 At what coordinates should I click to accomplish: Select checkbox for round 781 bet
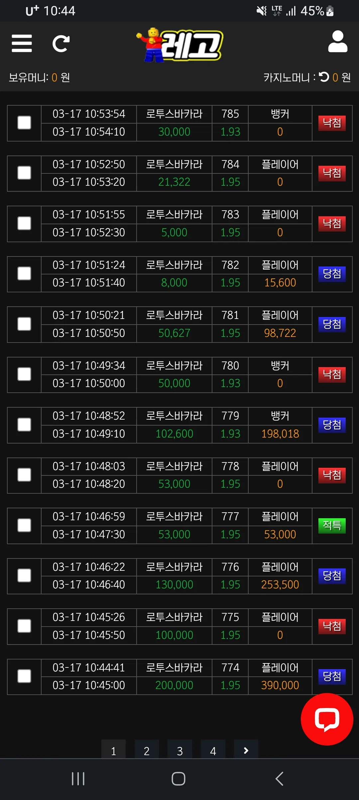(24, 324)
